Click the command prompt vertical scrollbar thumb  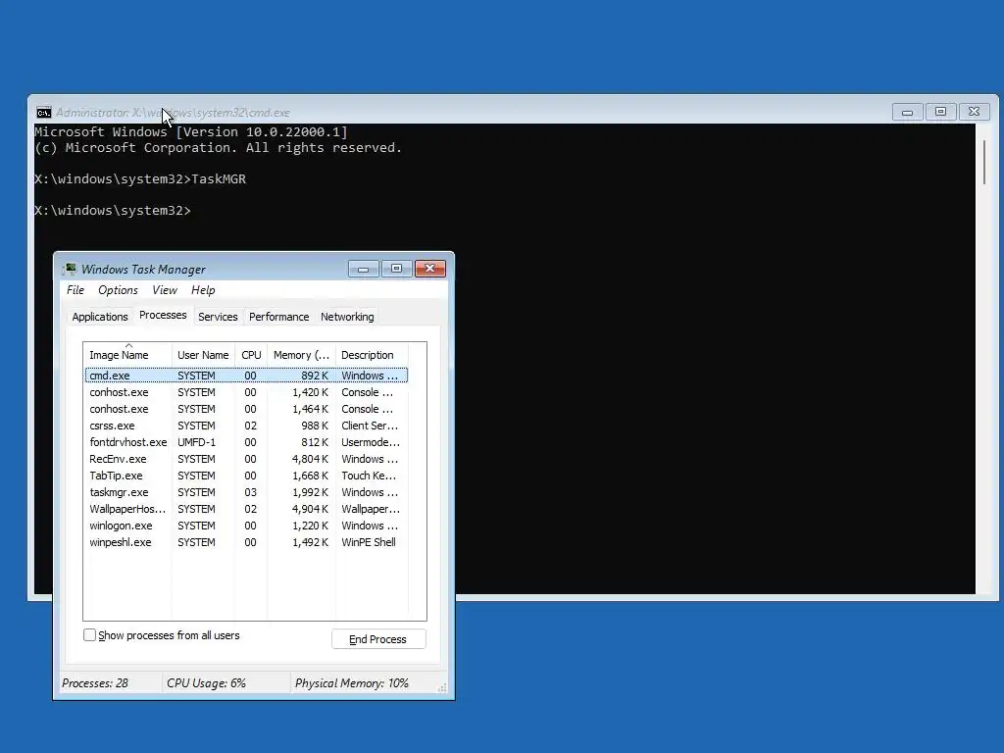tap(984, 163)
